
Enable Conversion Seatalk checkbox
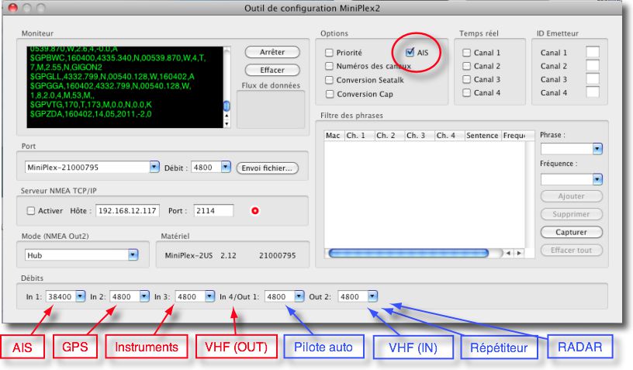coord(330,80)
